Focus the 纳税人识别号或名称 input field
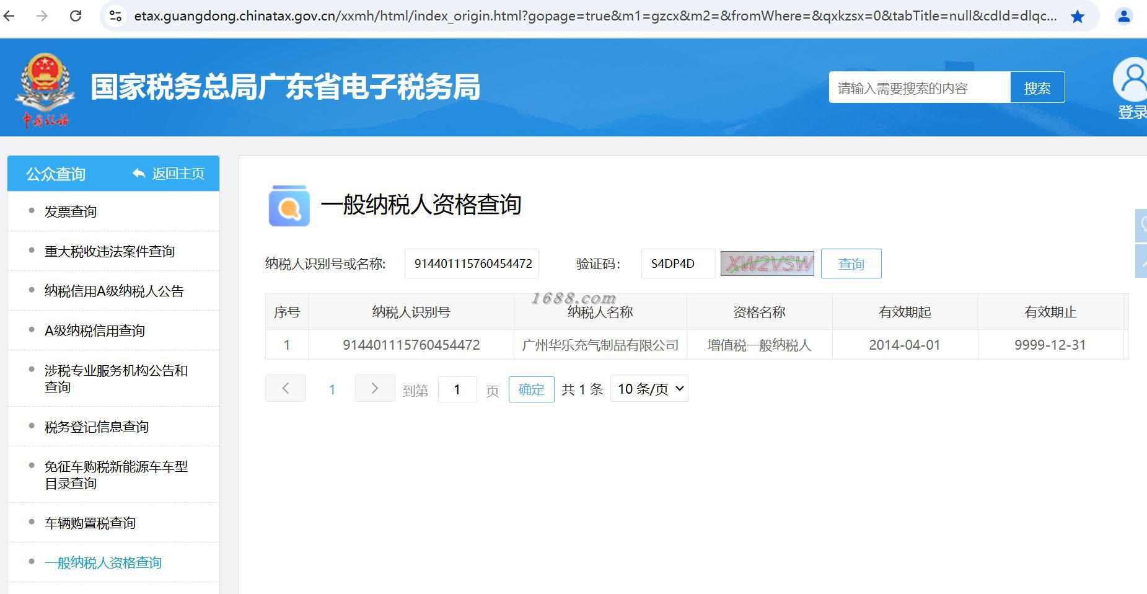This screenshot has height=594, width=1147. 472,264
